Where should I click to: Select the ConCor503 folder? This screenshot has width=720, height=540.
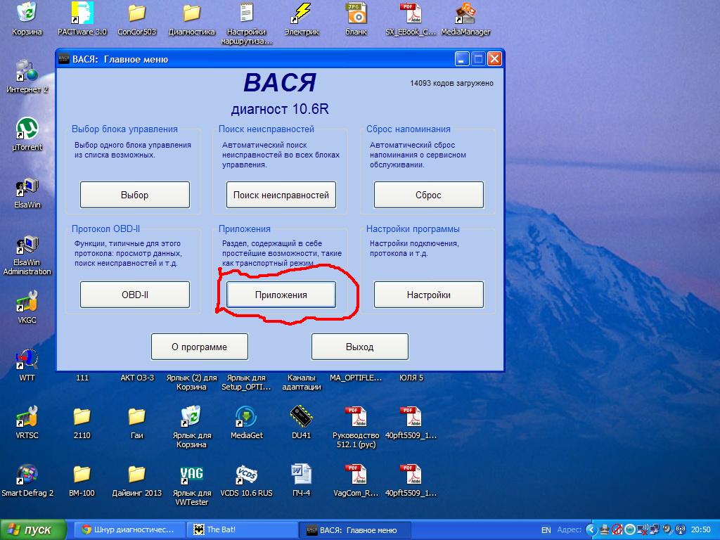[137, 13]
